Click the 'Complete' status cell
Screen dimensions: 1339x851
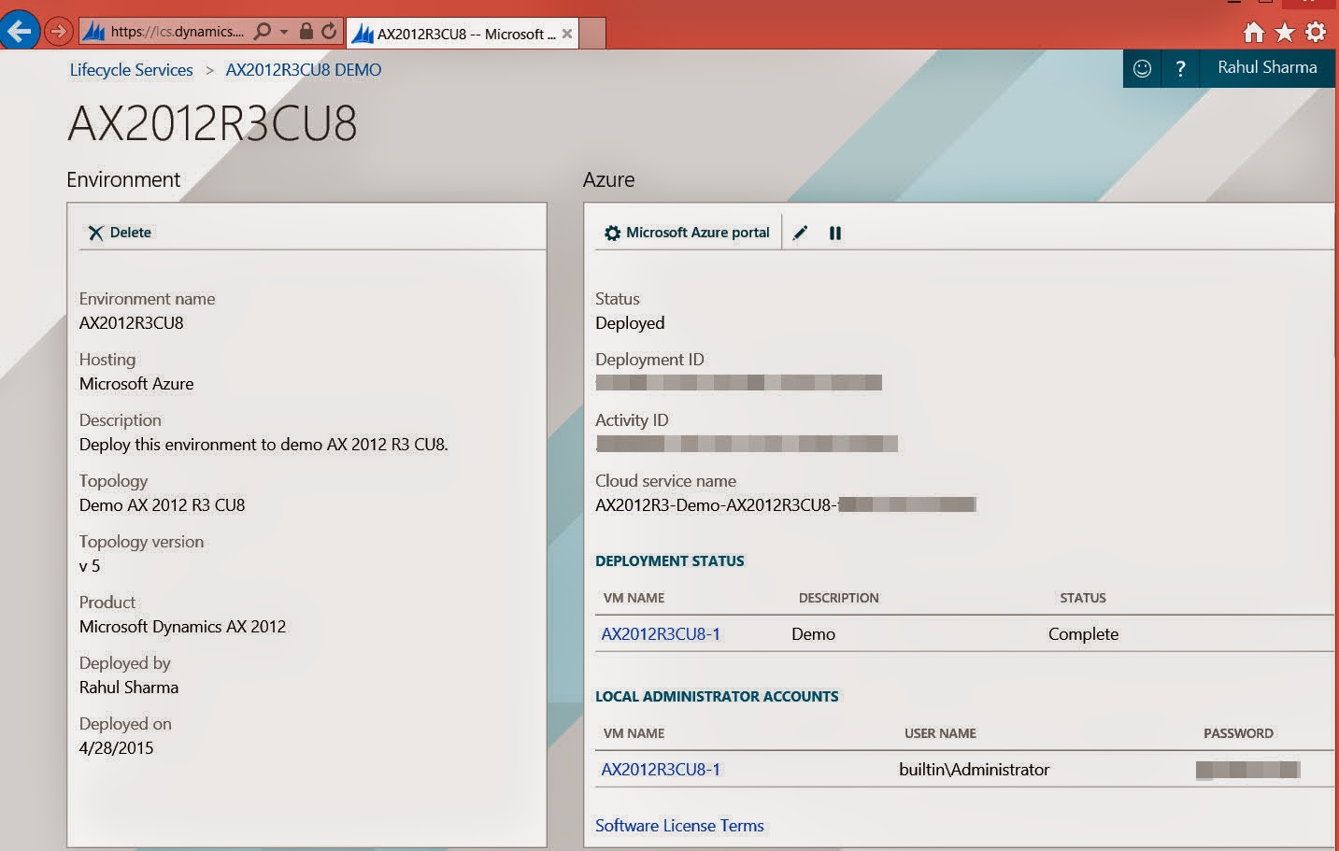(x=1083, y=634)
